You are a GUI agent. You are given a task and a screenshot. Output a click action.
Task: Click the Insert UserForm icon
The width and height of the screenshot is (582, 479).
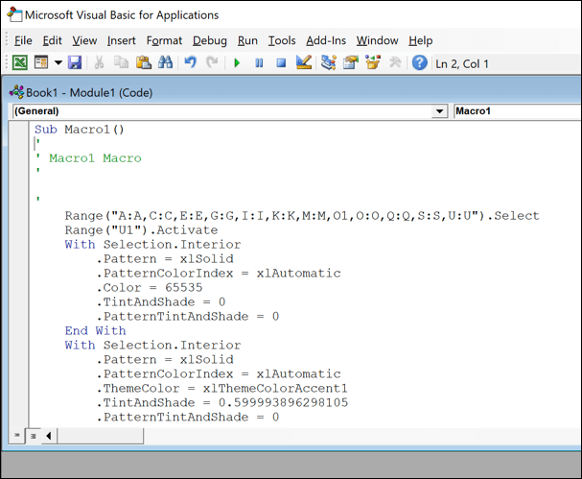point(41,62)
